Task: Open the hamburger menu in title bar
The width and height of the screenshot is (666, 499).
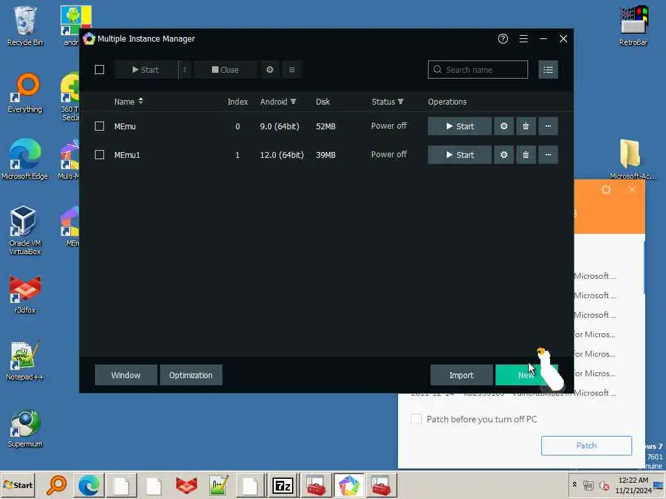Action: coord(524,38)
